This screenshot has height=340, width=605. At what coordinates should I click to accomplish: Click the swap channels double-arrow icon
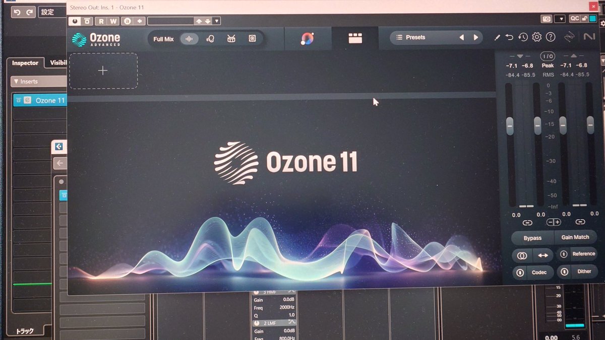tap(543, 255)
